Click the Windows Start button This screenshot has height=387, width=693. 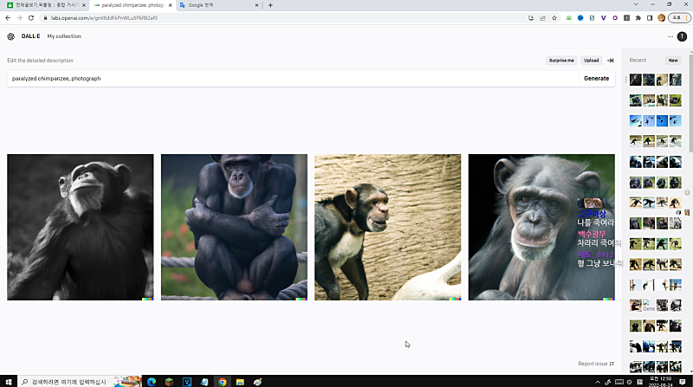[x=9, y=381]
